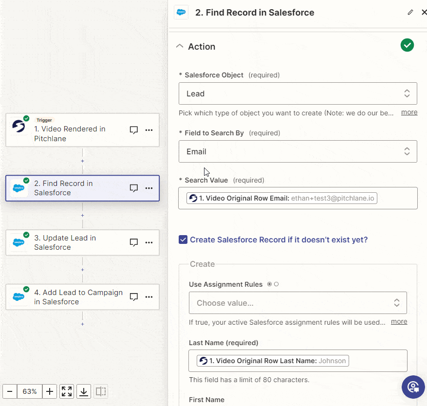Select second Use Assignment Rules radio option
The width and height of the screenshot is (427, 406).
click(x=276, y=284)
